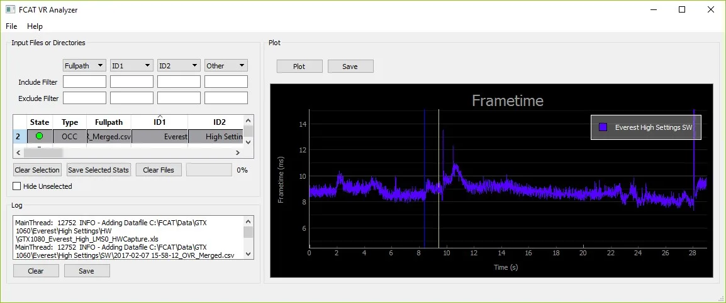Click the Clear button under the Log
This screenshot has width=726, height=303.
(36, 271)
